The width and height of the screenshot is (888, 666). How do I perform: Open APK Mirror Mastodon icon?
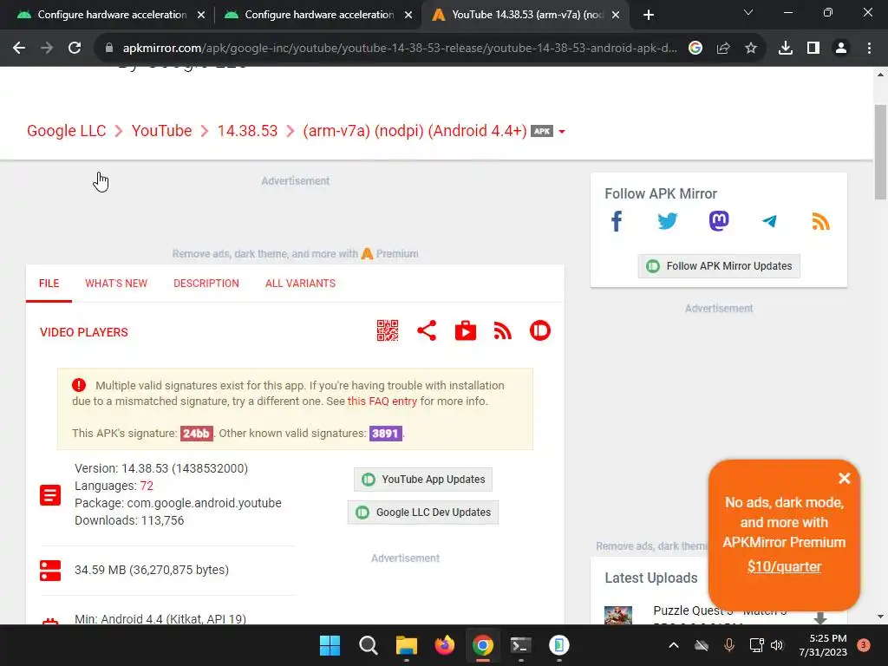[x=719, y=221]
